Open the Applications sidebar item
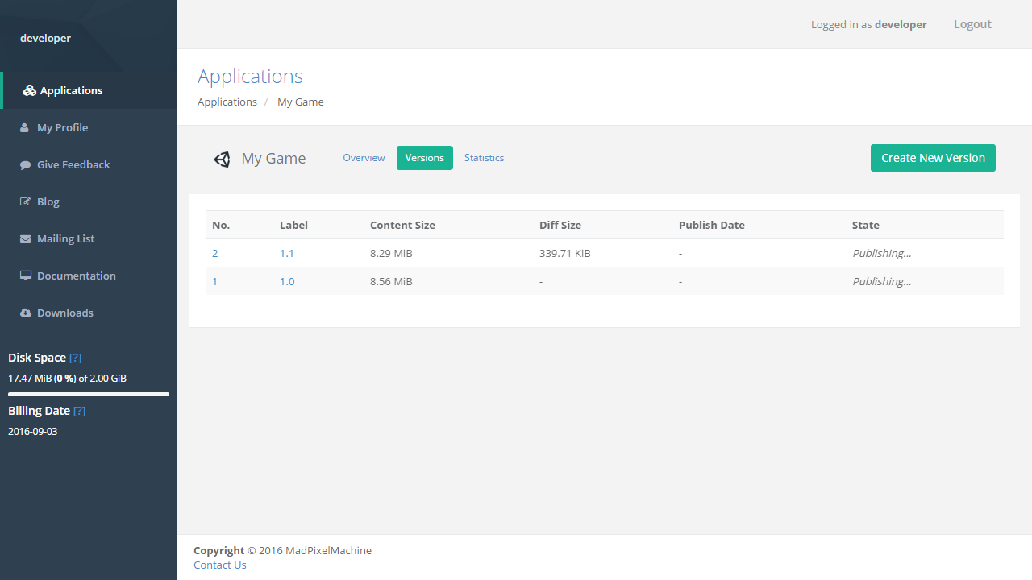The image size is (1032, 580). point(89,90)
